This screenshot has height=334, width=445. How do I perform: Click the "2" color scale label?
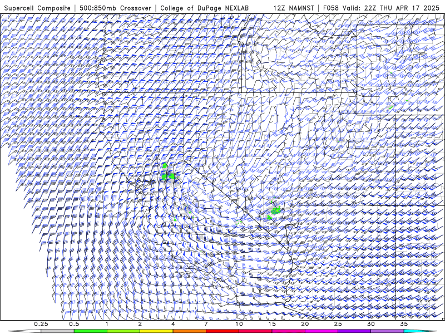(140, 324)
